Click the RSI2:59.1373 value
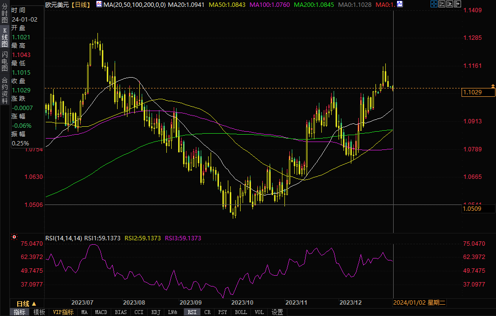 (x=143, y=238)
